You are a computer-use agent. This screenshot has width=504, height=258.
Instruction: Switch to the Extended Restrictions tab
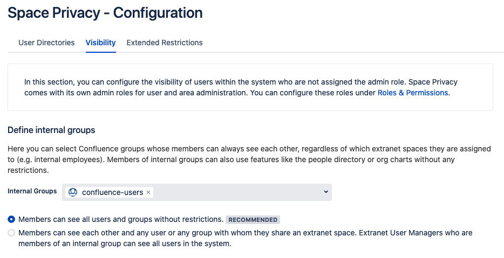[165, 43]
